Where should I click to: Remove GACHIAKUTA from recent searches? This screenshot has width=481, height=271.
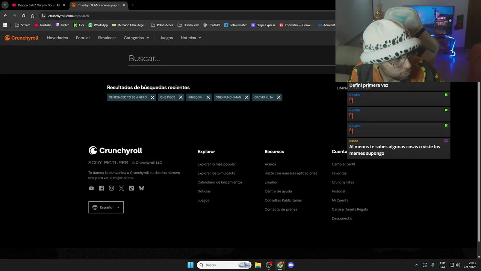coord(279,97)
